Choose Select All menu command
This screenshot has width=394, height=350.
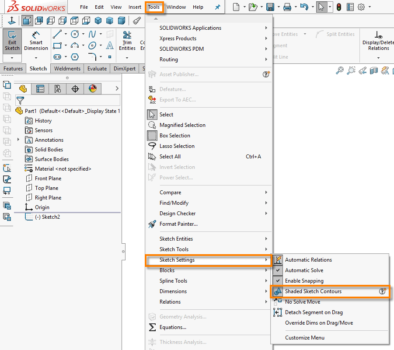(x=170, y=157)
